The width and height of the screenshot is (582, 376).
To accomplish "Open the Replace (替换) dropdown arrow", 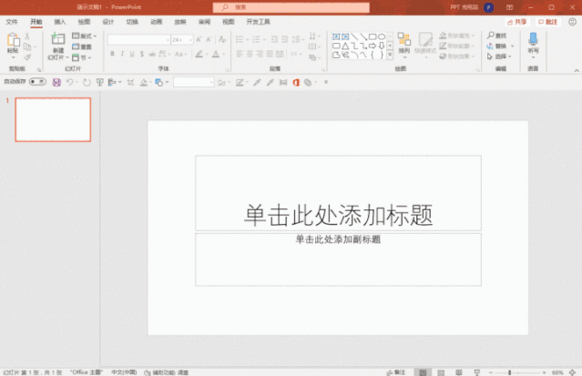I will tap(513, 46).
